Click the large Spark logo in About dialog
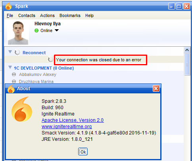 22,109
